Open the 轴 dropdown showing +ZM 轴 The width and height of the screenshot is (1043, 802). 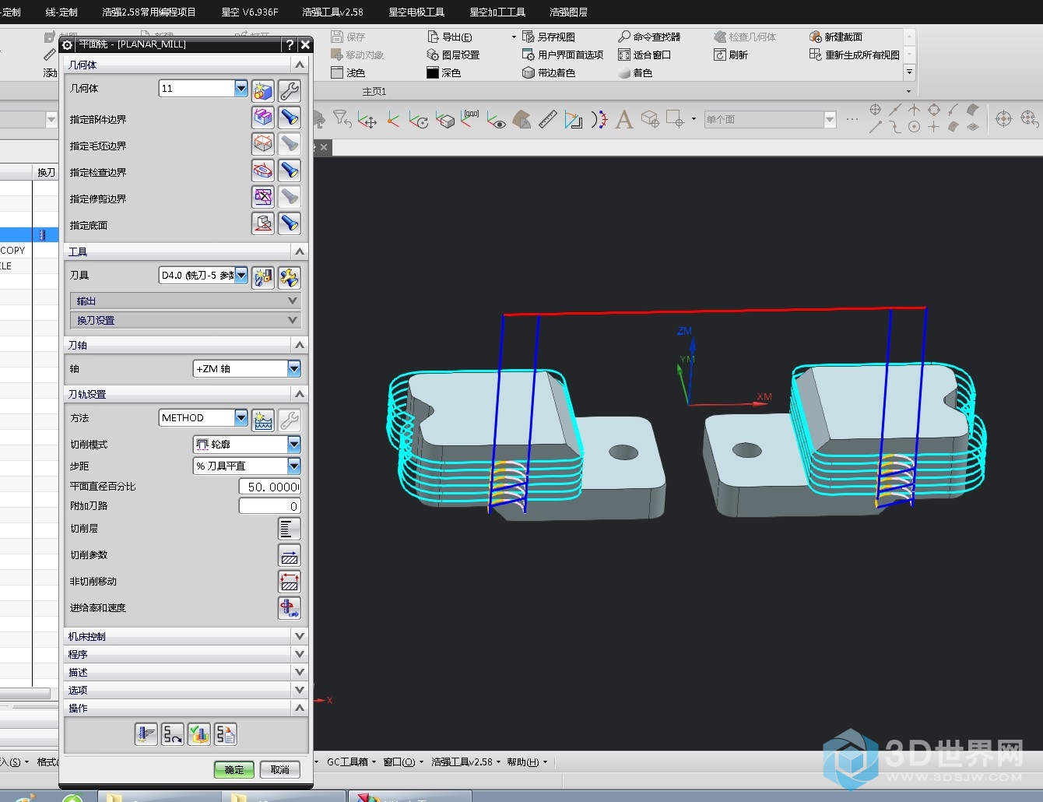pyautogui.click(x=293, y=368)
